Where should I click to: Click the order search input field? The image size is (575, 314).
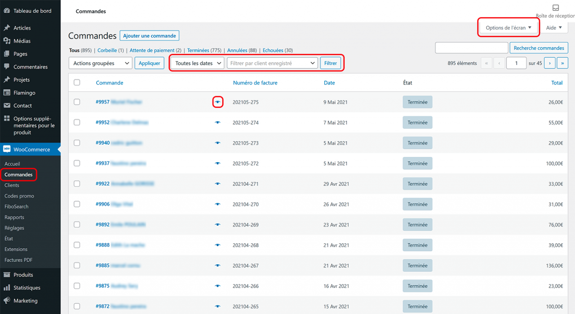click(x=471, y=48)
